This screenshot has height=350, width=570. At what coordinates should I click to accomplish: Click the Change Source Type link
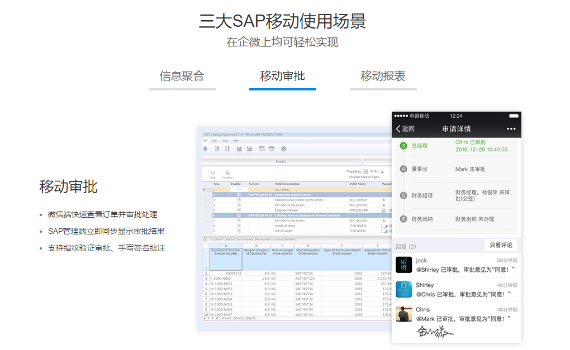(364, 177)
